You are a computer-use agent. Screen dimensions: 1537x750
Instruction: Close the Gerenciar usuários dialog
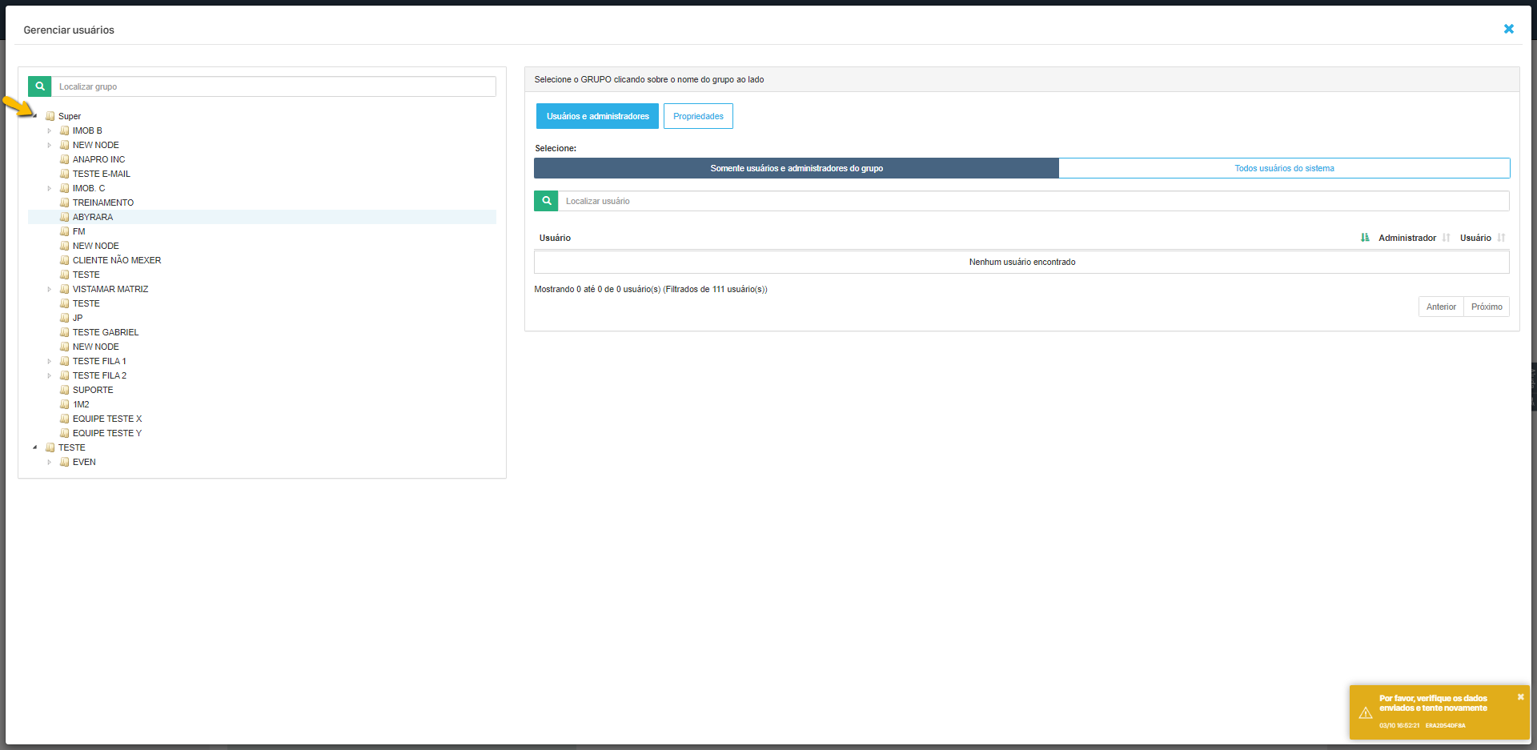pos(1508,29)
